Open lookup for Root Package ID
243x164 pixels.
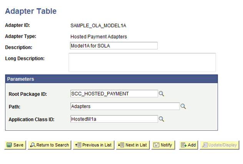pos(161,94)
